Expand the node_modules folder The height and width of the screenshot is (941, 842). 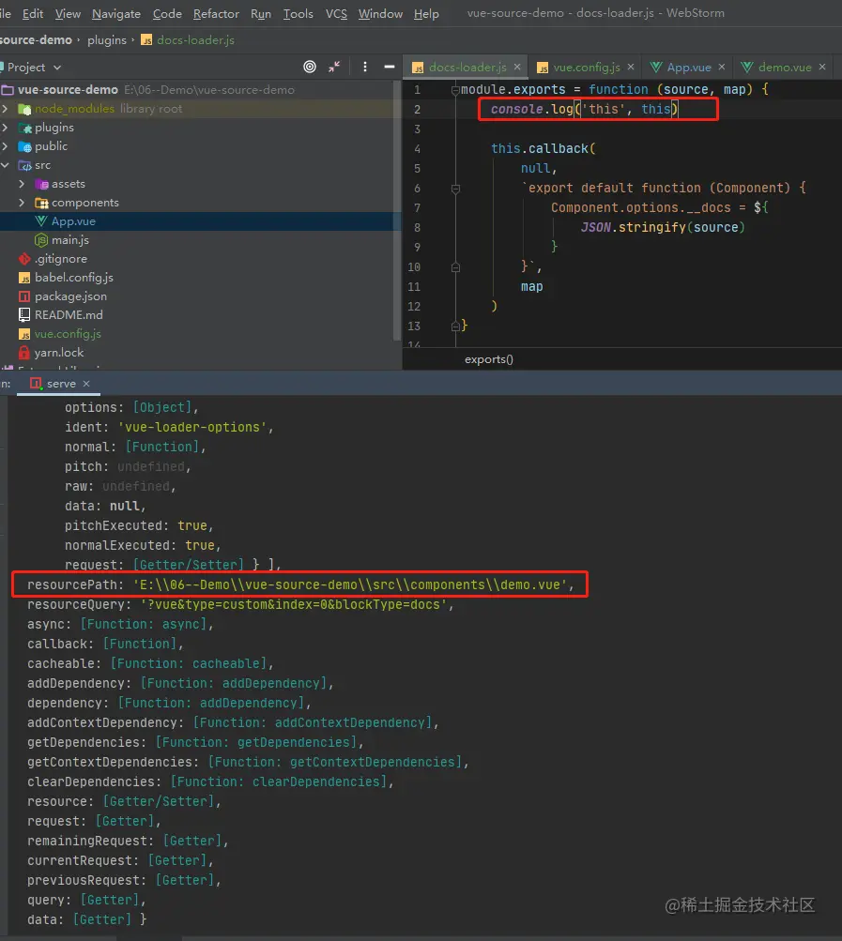coord(6,109)
